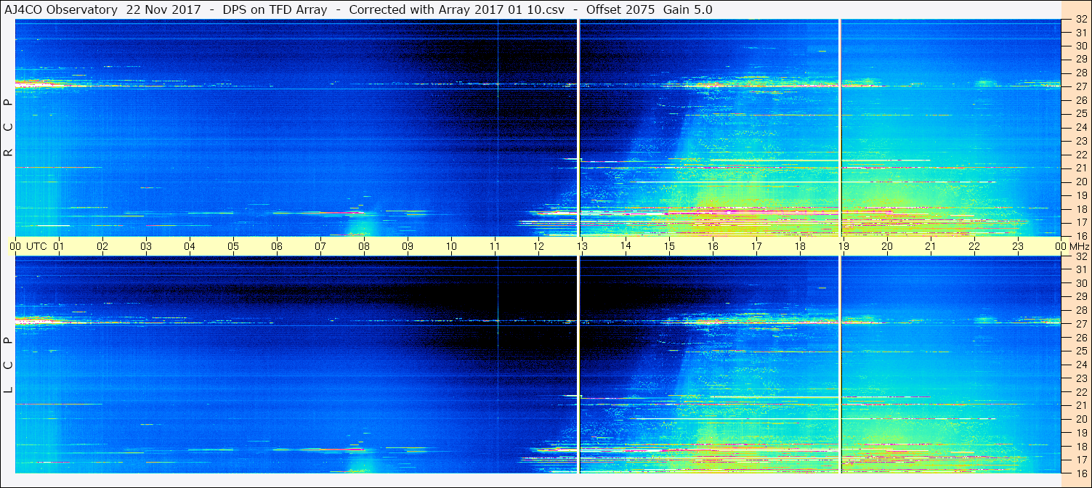Click 16 MHz label on lower frequency scale
This screenshot has height=488, width=1092.
point(1080,472)
